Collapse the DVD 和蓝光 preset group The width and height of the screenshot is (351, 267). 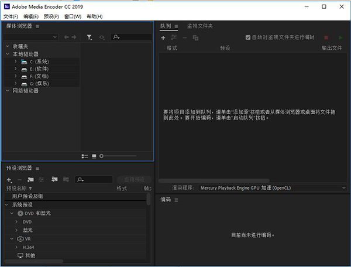tap(11, 213)
